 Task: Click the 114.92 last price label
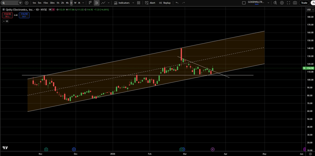pyautogui.click(x=310, y=68)
